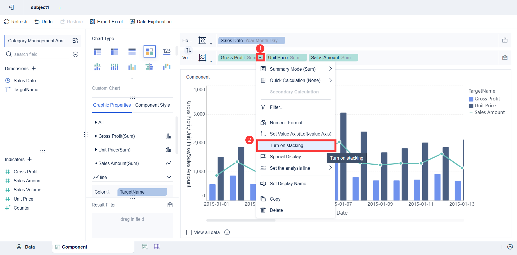This screenshot has height=255, width=517.
Task: Open the more options icon next to search field
Action: (x=75, y=54)
